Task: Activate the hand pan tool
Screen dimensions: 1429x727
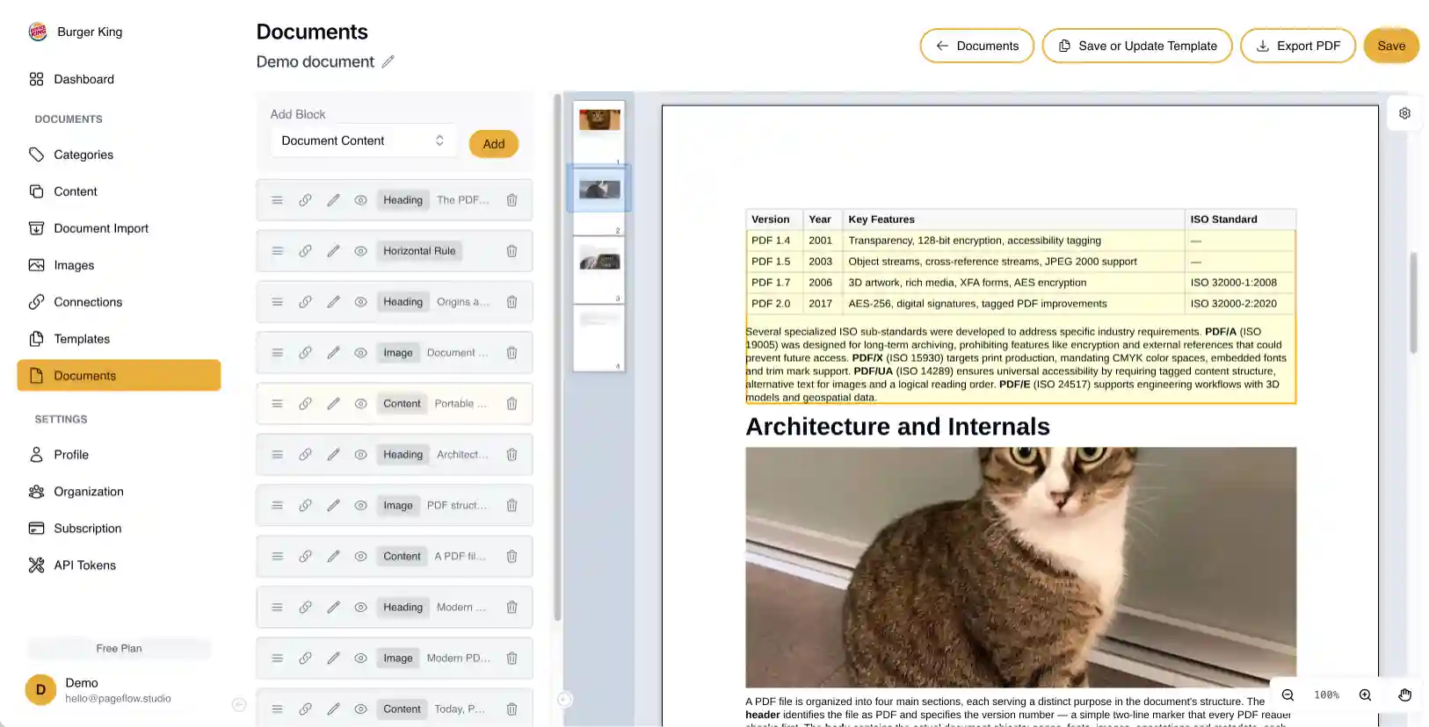Action: coord(1404,695)
